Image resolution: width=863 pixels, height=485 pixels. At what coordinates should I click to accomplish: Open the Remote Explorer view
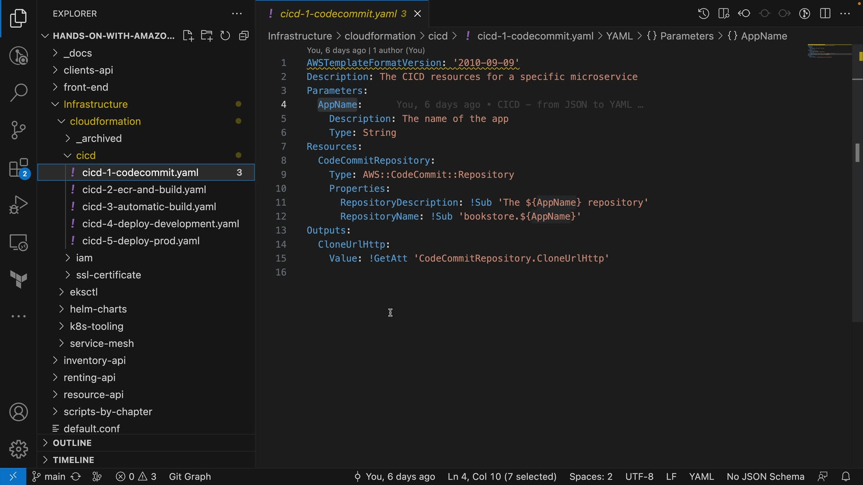click(x=18, y=242)
